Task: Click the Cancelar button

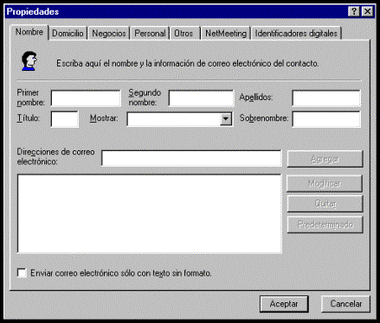Action: pos(345,304)
